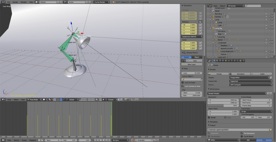Click the timeline auto-keyframe record button

(x=132, y=140)
